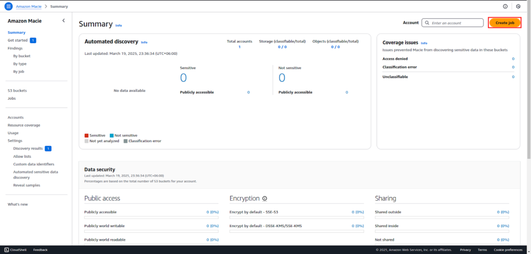The image size is (531, 254).
Task: Open the CloudShell icon in footer
Action: (7, 250)
